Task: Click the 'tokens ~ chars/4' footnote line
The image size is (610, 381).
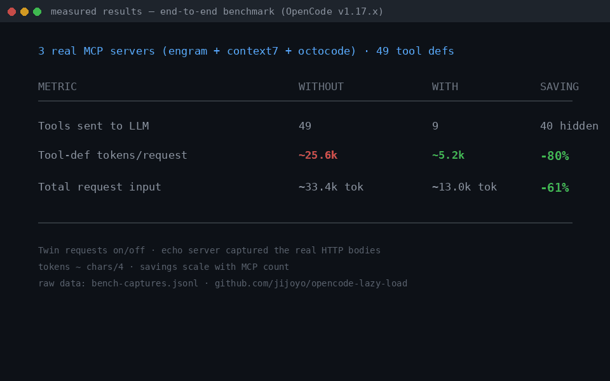Action: pos(164,267)
